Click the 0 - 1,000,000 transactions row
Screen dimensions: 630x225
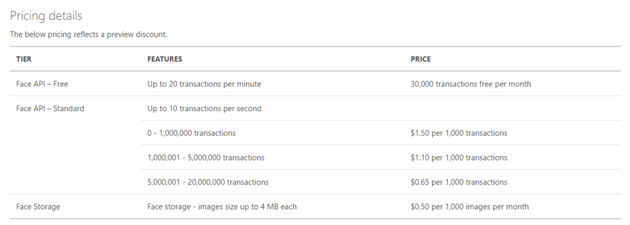coord(381,133)
